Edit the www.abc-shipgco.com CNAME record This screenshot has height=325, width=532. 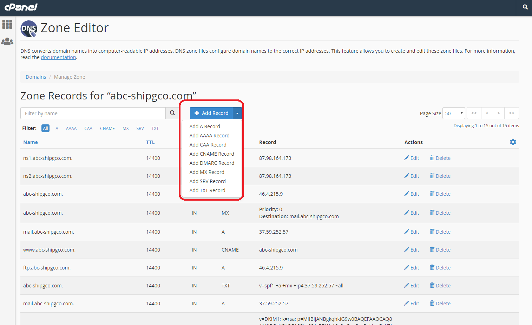coord(412,250)
